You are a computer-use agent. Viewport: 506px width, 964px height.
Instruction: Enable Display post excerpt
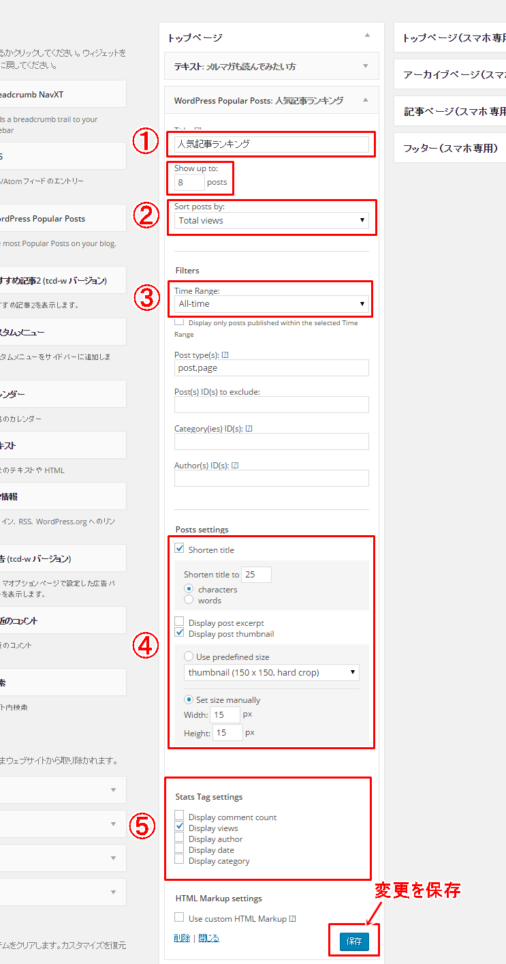click(180, 622)
